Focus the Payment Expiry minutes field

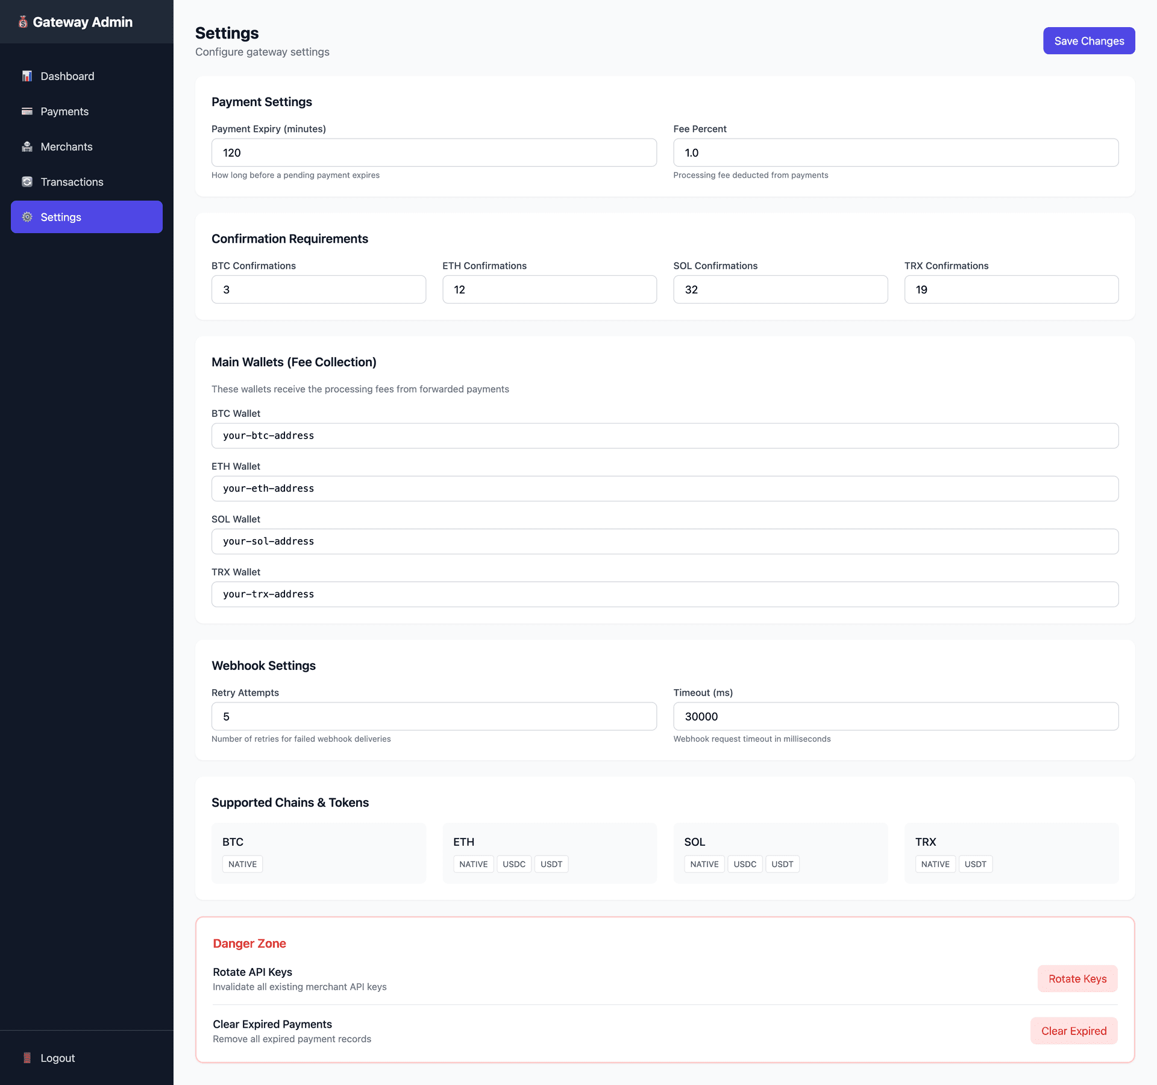434,152
